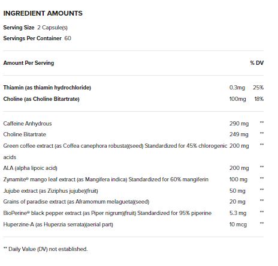Select the Caffeine Anhydrous ingredient
The width and height of the screenshot is (278, 266).
tap(28, 124)
